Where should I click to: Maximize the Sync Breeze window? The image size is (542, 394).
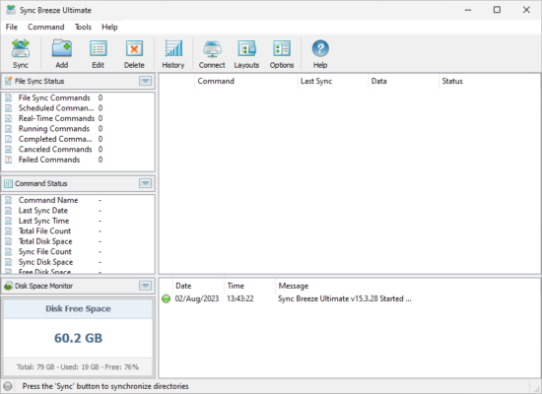click(497, 10)
